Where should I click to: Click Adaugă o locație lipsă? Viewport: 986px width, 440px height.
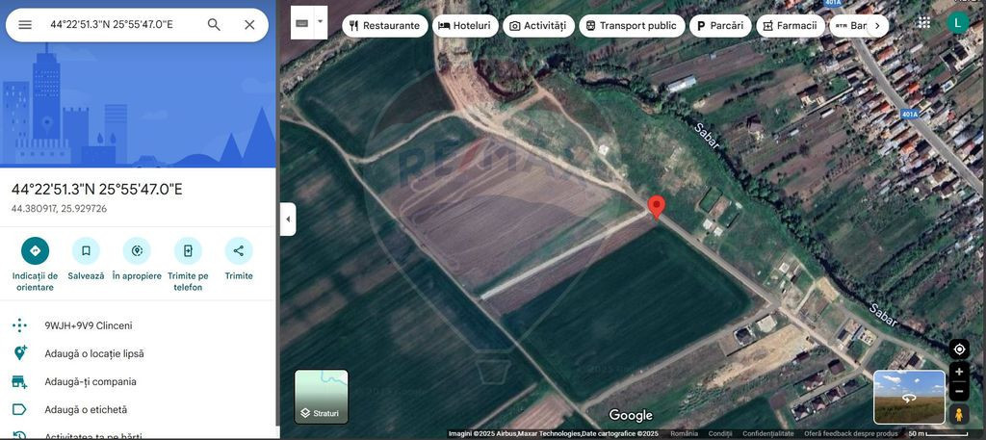93,353
